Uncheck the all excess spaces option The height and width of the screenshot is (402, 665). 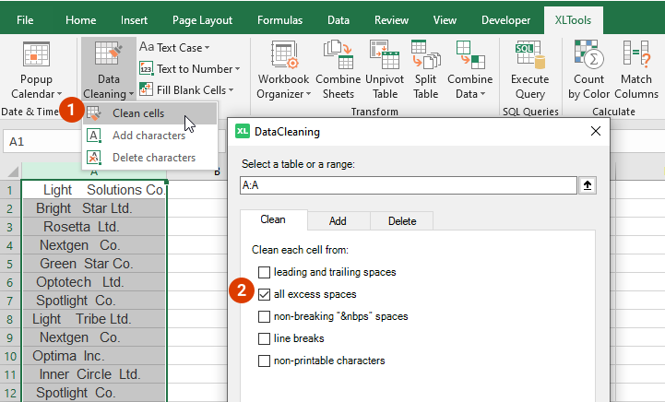(x=265, y=294)
